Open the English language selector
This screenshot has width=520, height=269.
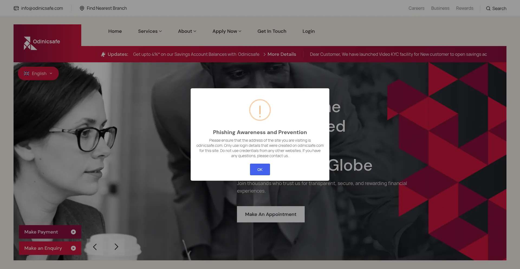point(38,73)
